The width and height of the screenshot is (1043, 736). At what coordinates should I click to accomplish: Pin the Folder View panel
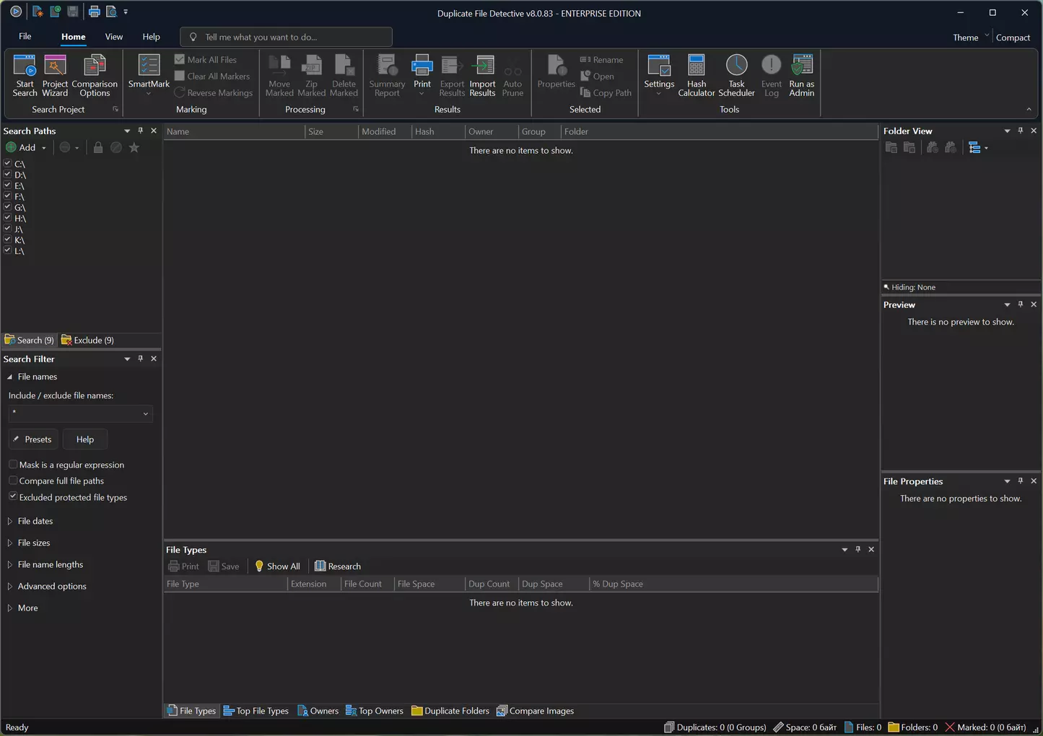click(1021, 131)
